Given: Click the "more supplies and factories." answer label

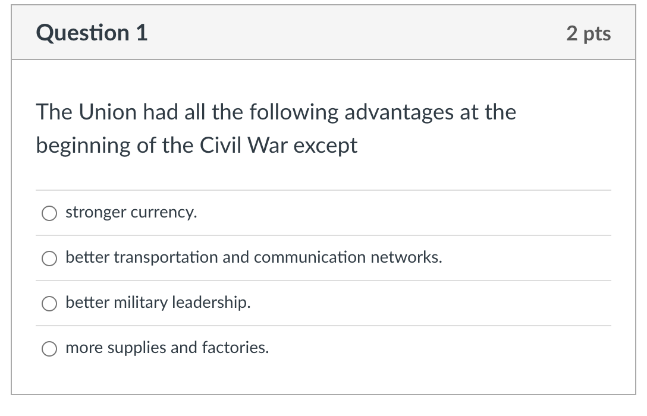Looking at the screenshot, I should point(167,348).
